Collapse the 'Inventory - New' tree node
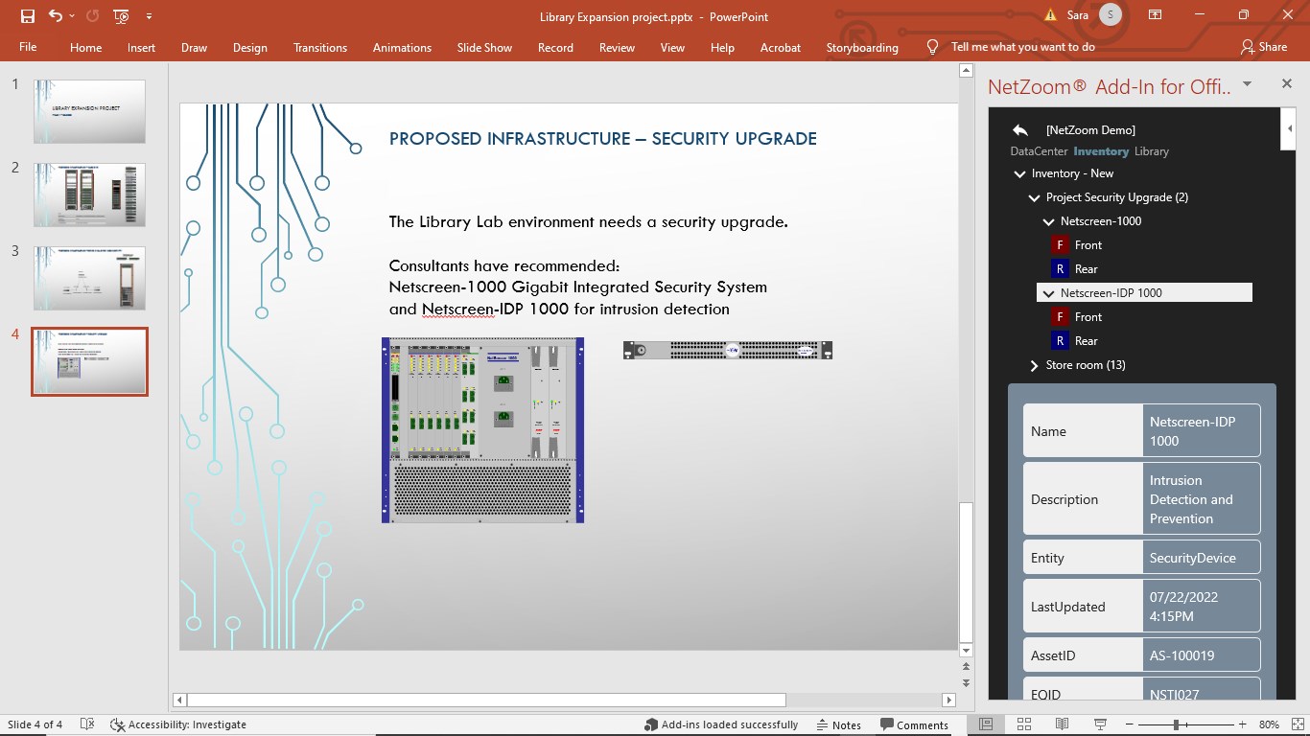Image resolution: width=1310 pixels, height=736 pixels. pos(1019,173)
